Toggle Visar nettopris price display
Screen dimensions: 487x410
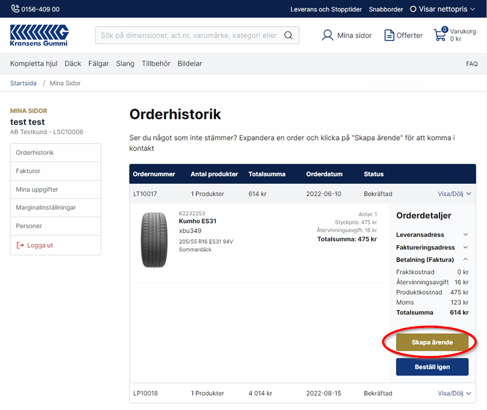point(442,9)
